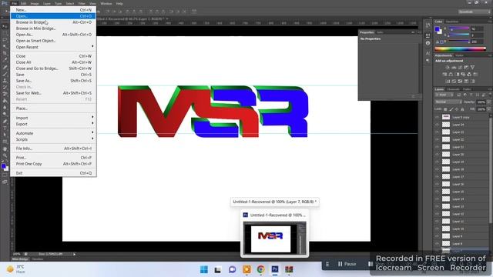The width and height of the screenshot is (493, 277).
Task: Select the Eraser tool
Action: [5, 94]
